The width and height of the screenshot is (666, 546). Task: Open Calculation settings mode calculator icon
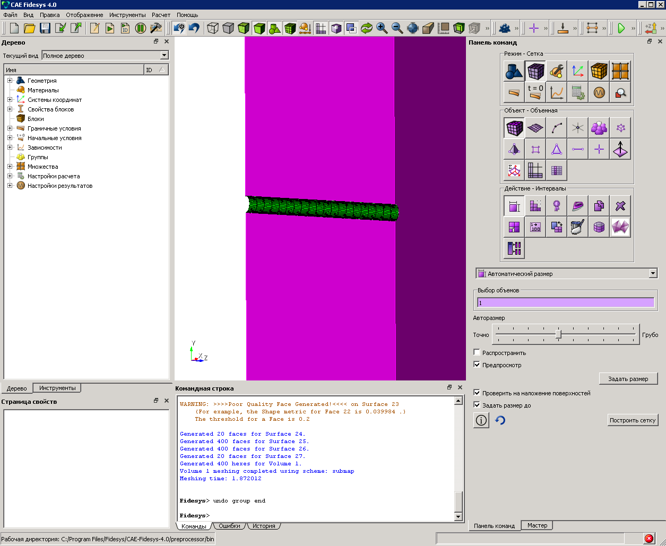[x=578, y=92]
